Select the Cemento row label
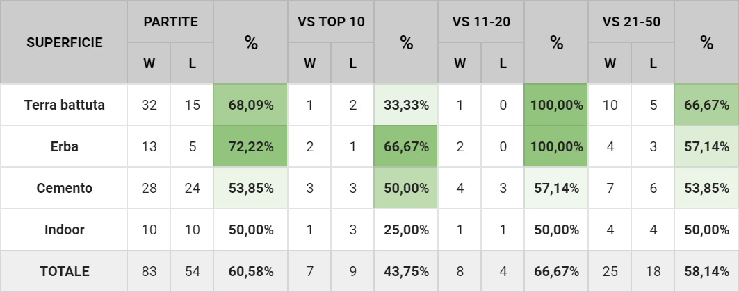This screenshot has width=739, height=292. [64, 189]
